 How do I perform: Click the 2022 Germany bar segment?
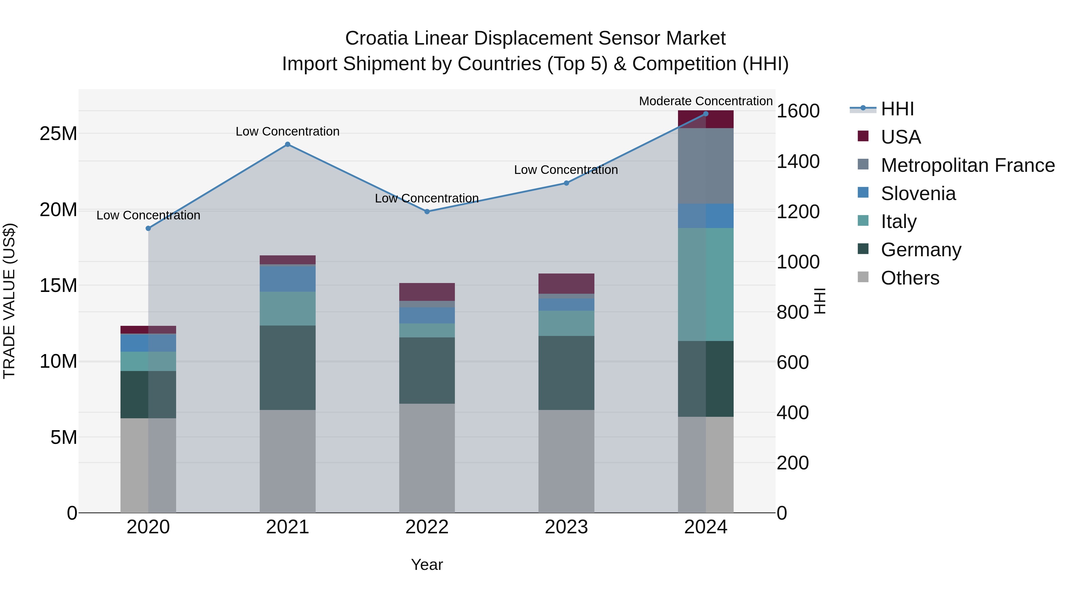coord(427,371)
